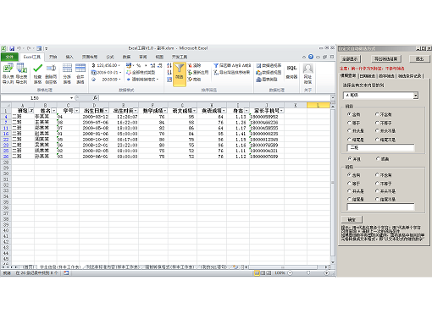Open filter dropdown on column A header
Image resolution: width=432 pixels, height=330 pixels.
coord(31,111)
